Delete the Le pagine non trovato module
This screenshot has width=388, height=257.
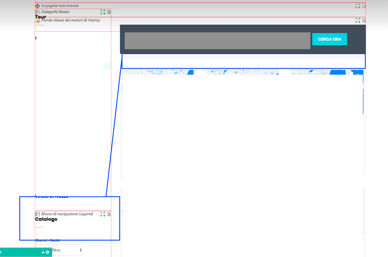tap(364, 6)
